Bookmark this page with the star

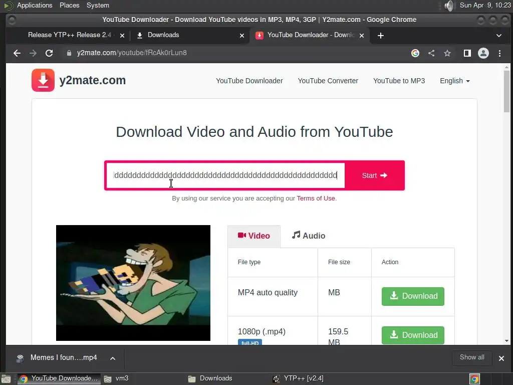click(447, 53)
